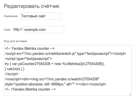
Task: Click the script type="text/javascript"> opening line
Action: [28, 59]
